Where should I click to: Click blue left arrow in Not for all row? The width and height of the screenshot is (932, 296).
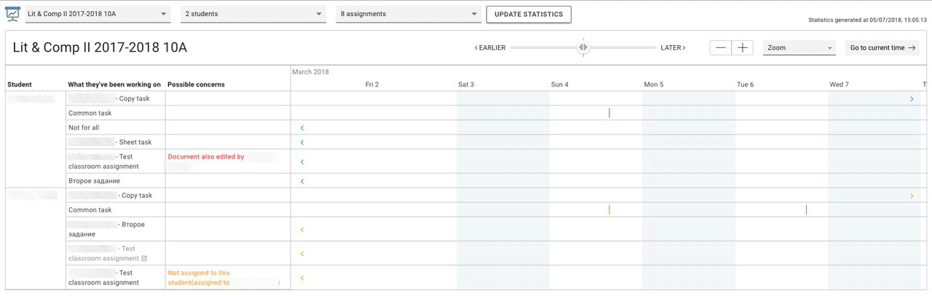[x=302, y=128]
